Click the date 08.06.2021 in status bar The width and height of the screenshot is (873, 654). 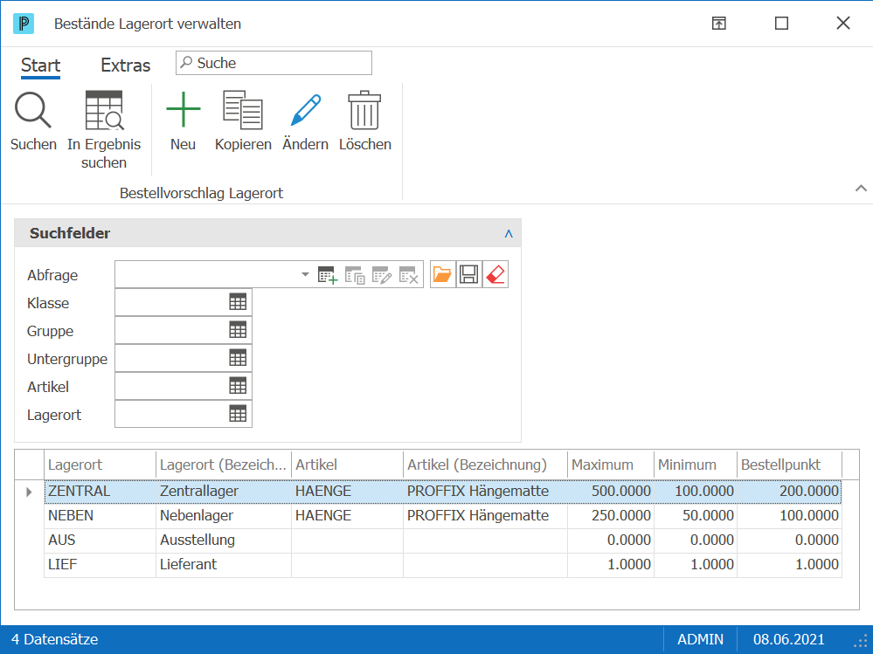click(788, 639)
